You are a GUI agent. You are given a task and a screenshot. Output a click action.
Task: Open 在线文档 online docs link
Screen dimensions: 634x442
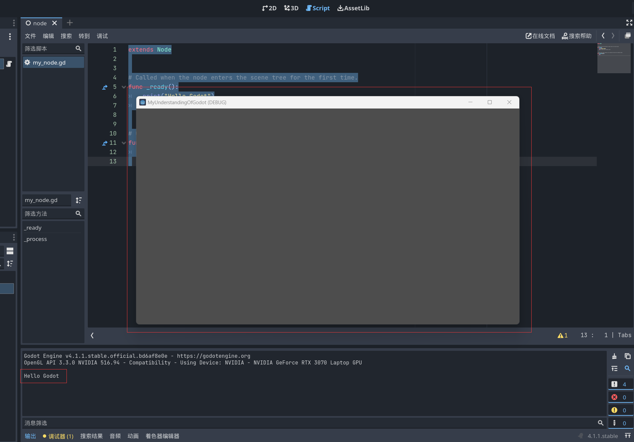coord(540,36)
